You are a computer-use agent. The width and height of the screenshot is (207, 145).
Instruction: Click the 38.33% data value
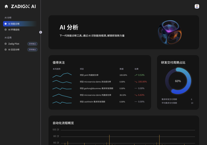123,95
